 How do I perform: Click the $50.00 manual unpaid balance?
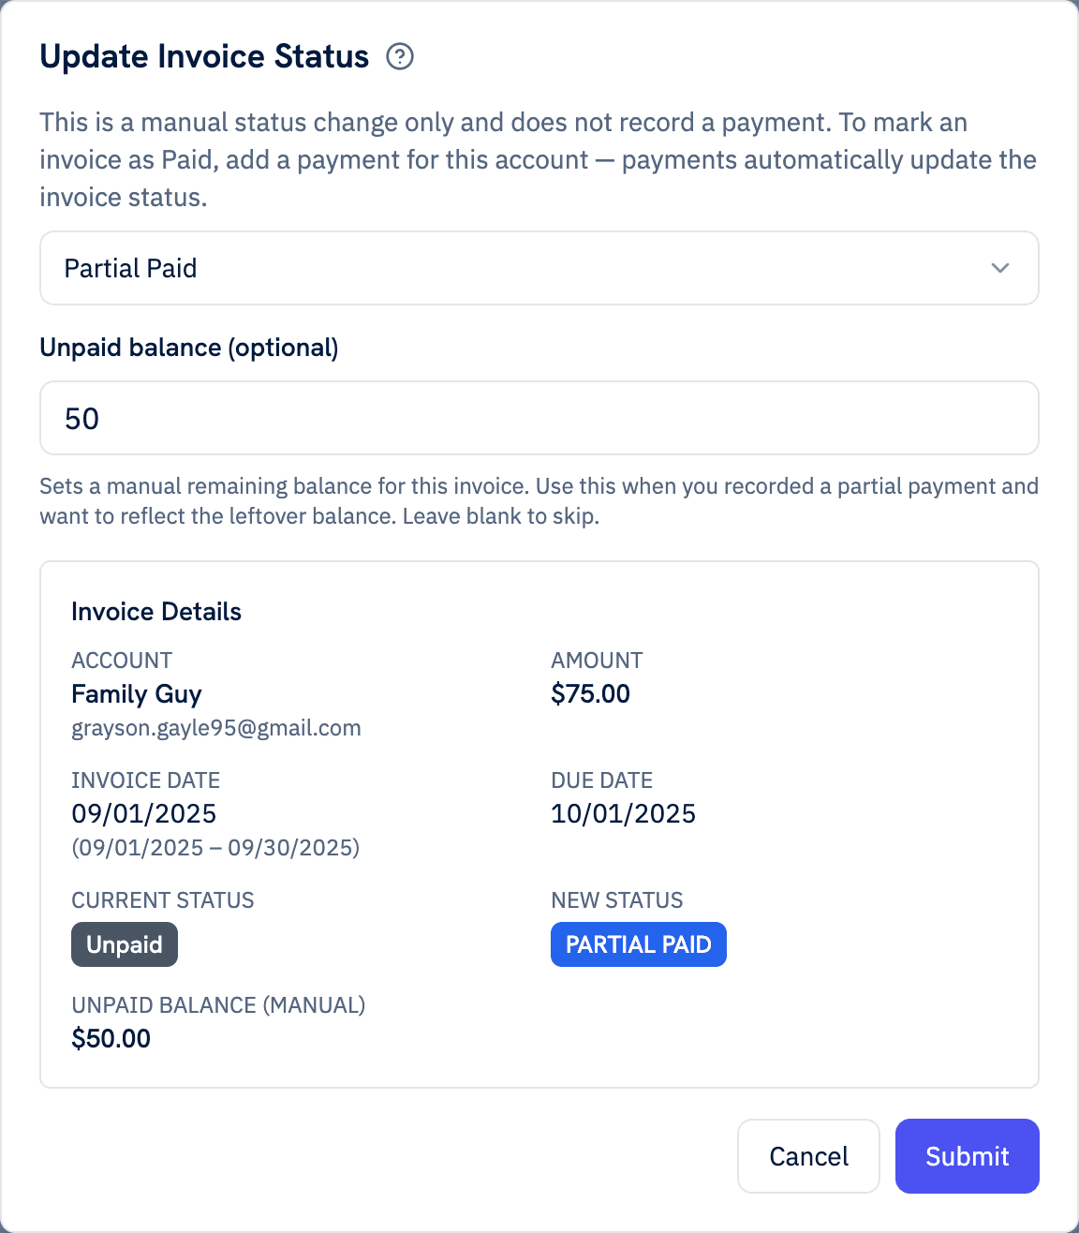[x=111, y=1039]
